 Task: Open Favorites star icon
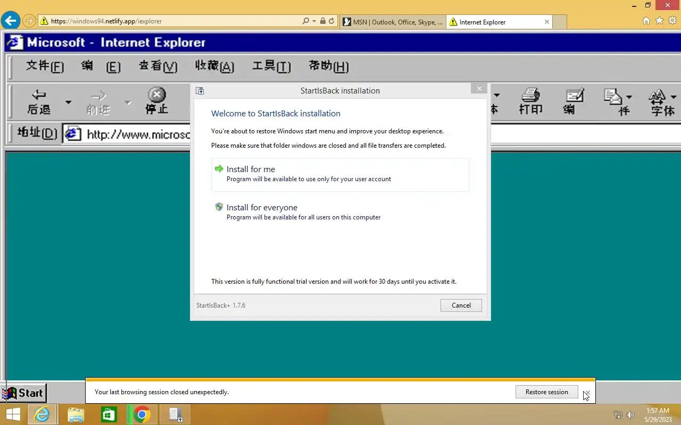659,21
